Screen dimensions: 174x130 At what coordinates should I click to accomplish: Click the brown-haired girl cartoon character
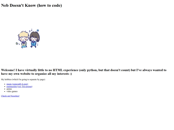(x=34, y=39)
